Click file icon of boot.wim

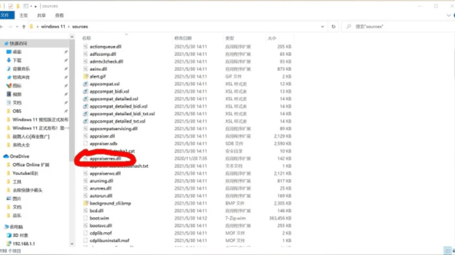tap(86, 218)
